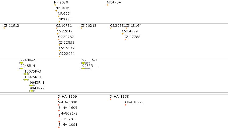Click the NP:4704 marker triangle

[x=108, y=5]
